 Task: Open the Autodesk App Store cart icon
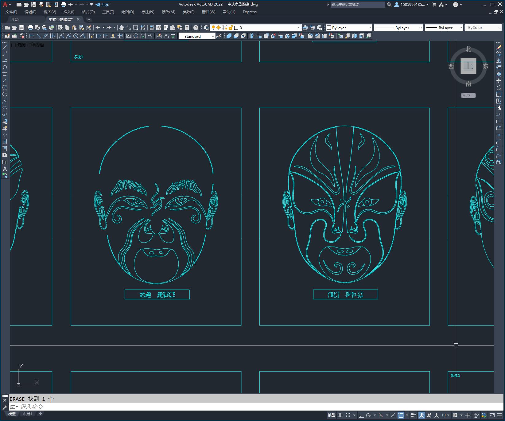click(434, 5)
